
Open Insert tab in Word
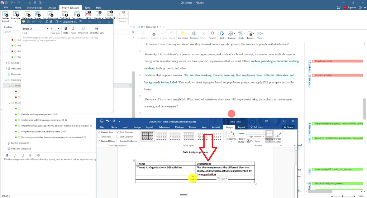[125, 127]
